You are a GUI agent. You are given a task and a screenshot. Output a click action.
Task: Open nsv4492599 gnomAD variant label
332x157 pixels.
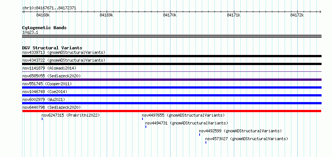coord(240,131)
